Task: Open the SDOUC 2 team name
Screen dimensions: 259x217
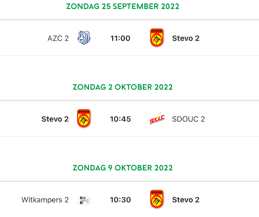Action: pyautogui.click(x=188, y=119)
